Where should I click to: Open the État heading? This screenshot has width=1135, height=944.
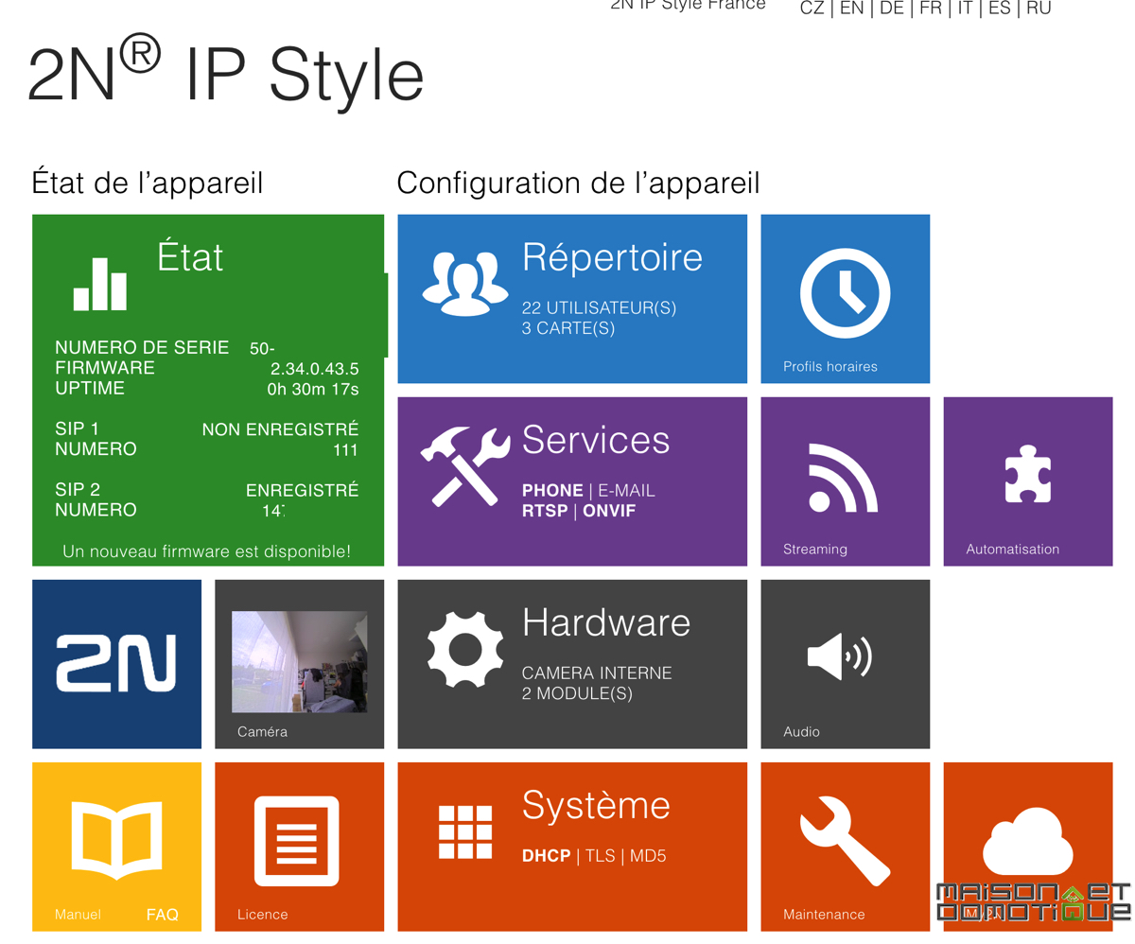[190, 255]
